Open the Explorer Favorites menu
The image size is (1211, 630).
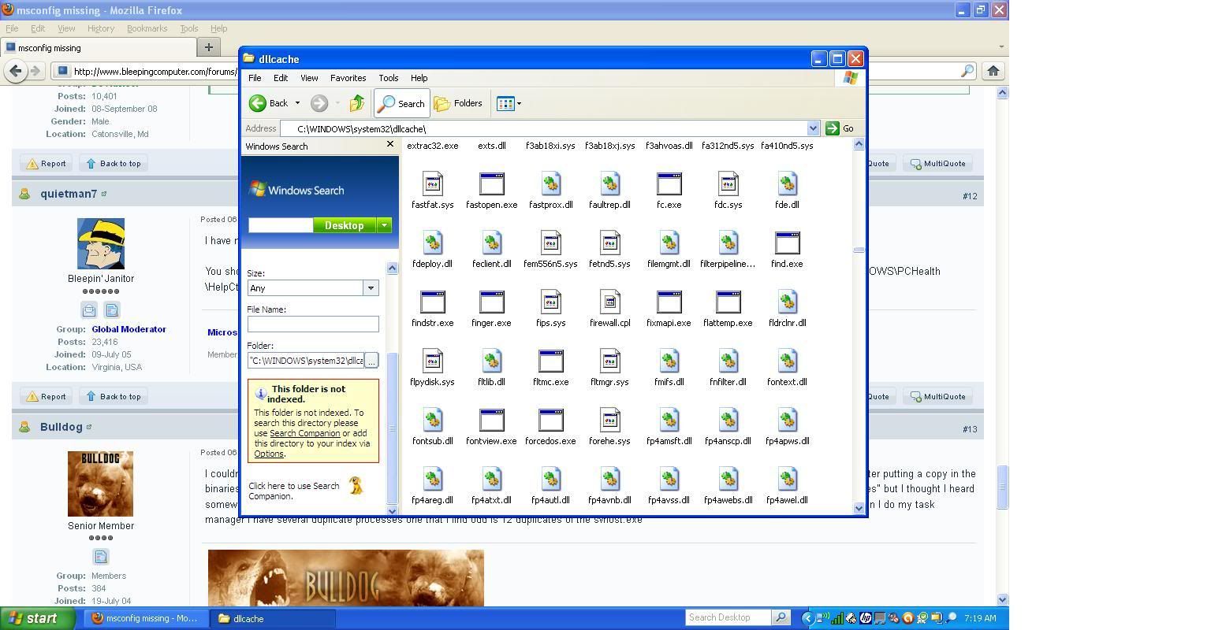[x=348, y=78]
